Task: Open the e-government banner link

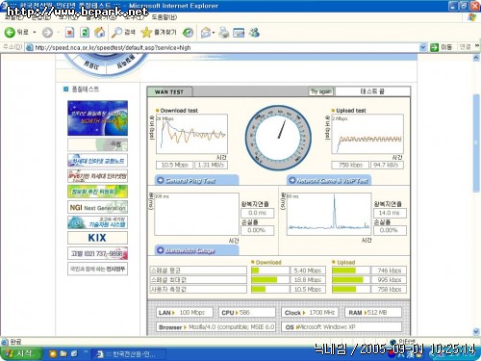Action: click(x=97, y=269)
